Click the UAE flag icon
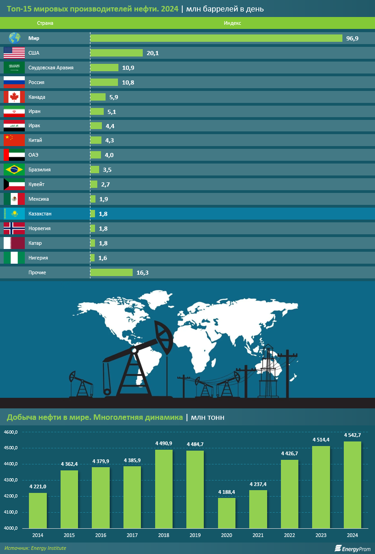 tap(14, 155)
